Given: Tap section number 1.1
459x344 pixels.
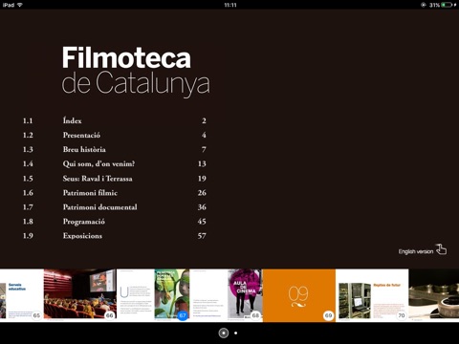Looking at the screenshot, I should point(28,120).
